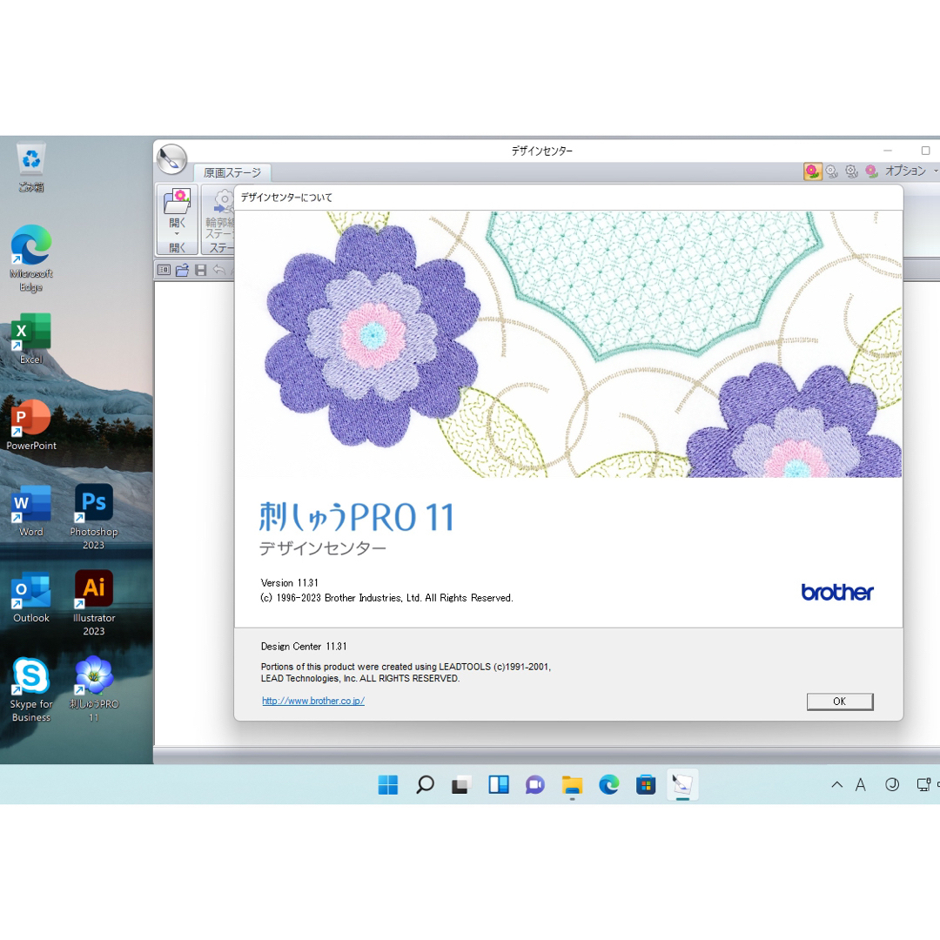Open the Teams Chat taskbar icon
The width and height of the screenshot is (940, 940).
click(x=535, y=784)
